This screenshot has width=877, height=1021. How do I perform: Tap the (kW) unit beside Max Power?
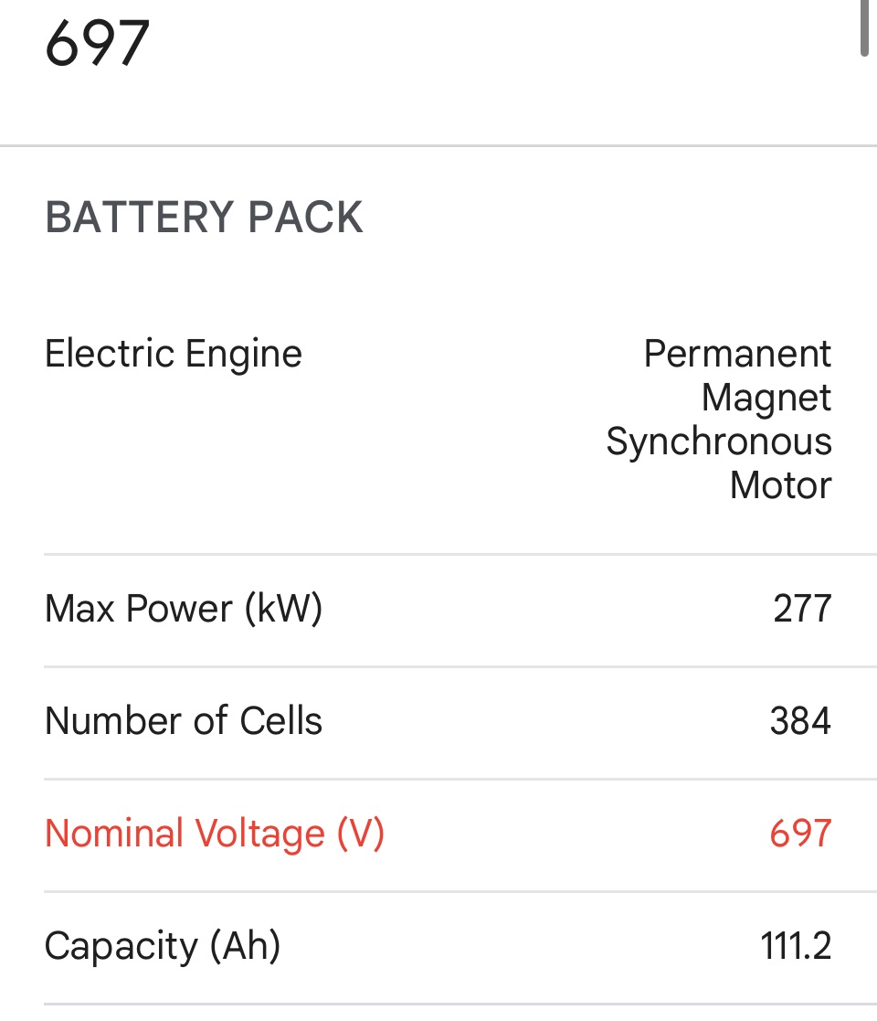(x=283, y=609)
